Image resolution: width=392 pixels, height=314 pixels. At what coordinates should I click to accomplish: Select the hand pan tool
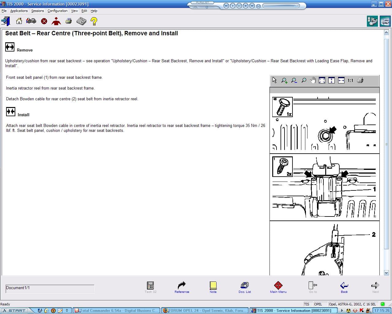point(313,80)
